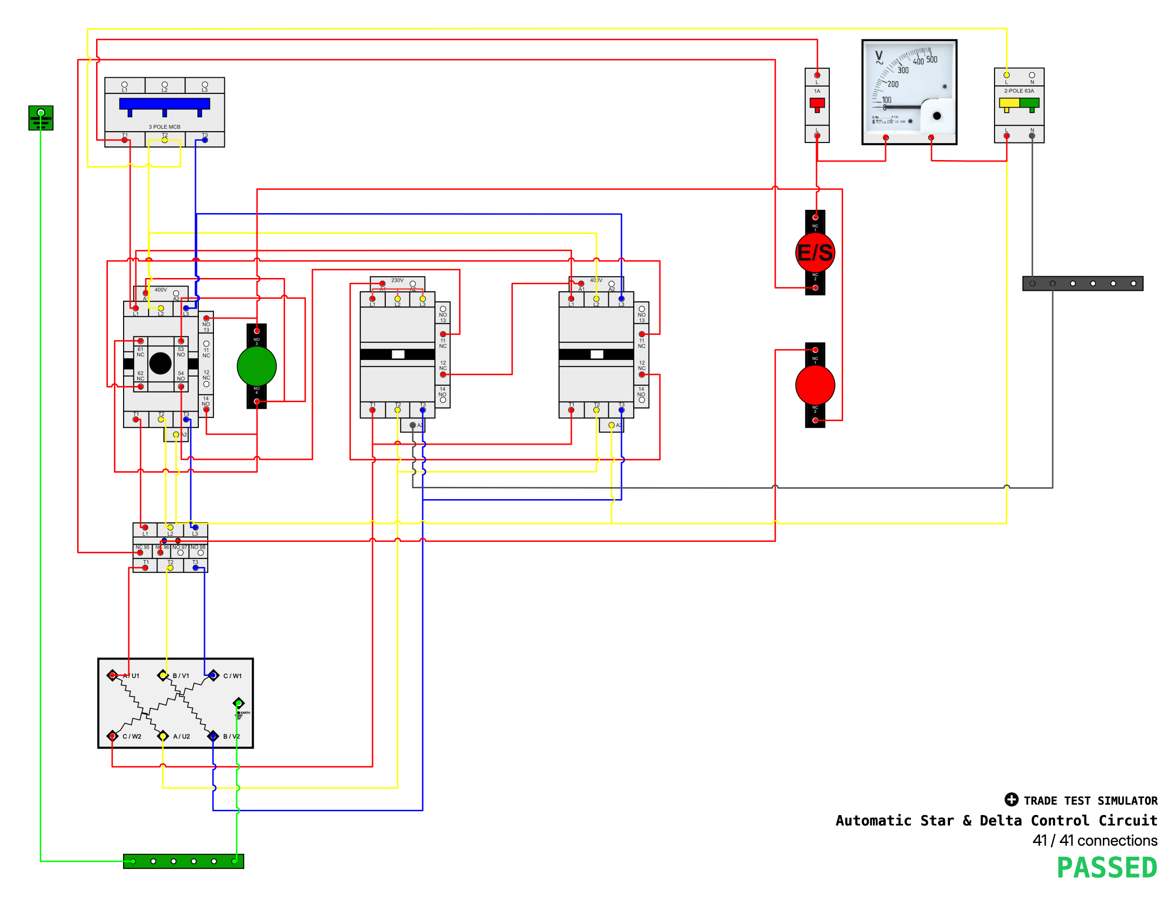This screenshot has height=897, width=1172.
Task: Click the black timer knob on the 61 NC contactor
Action: [160, 363]
